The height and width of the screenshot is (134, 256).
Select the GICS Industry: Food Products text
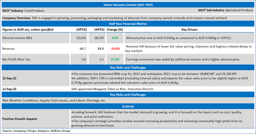click(x=23, y=11)
